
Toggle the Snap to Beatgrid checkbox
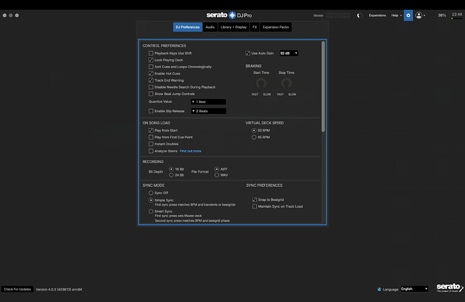(x=254, y=200)
